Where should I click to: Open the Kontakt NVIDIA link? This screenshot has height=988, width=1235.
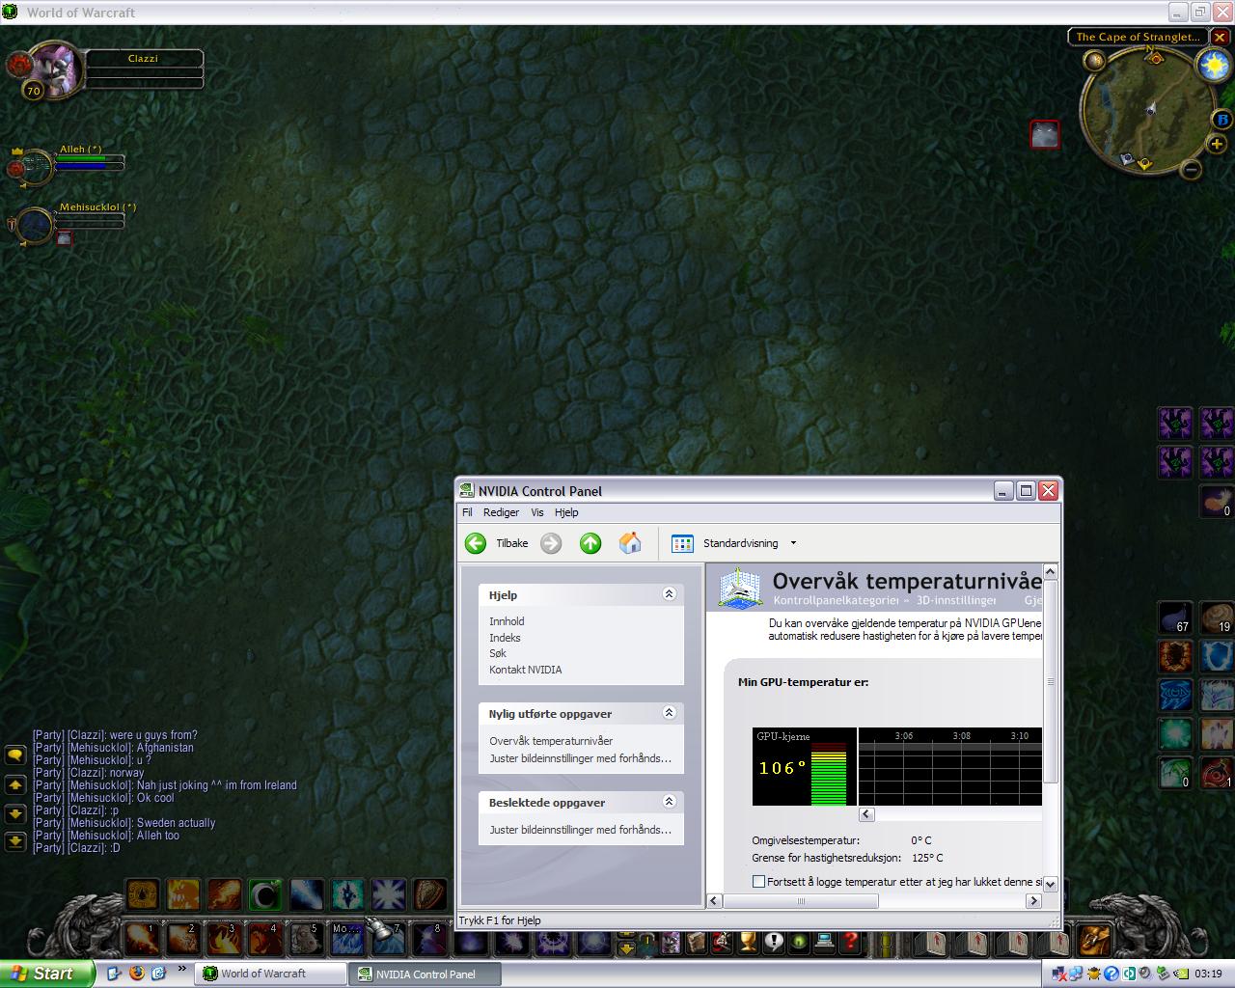[525, 670]
